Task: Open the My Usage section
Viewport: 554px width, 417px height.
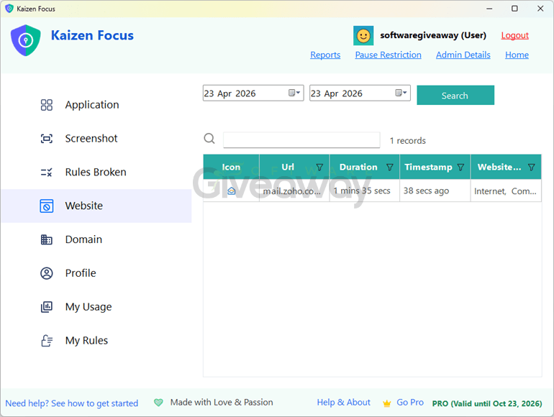Action: 96,307
